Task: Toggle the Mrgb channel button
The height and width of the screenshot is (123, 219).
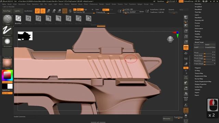Action: [x=80, y=10]
